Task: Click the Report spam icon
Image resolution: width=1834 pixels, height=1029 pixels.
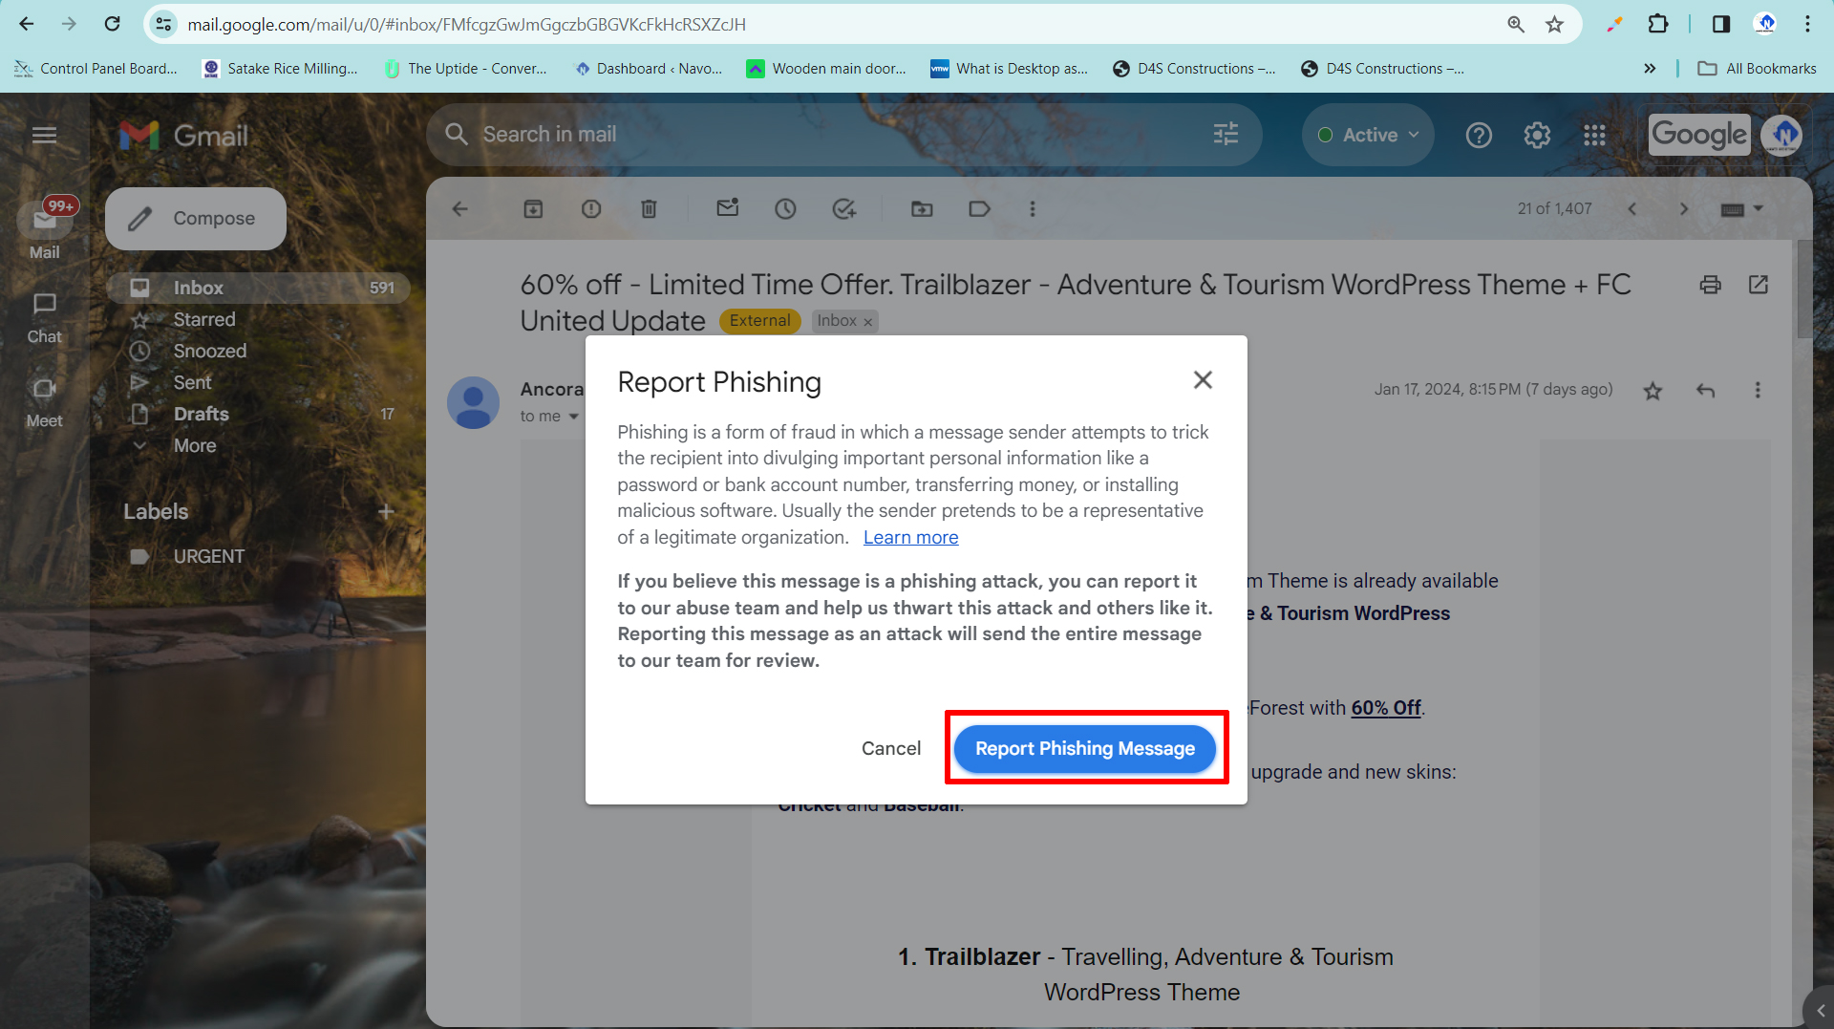Action: pos(591,209)
